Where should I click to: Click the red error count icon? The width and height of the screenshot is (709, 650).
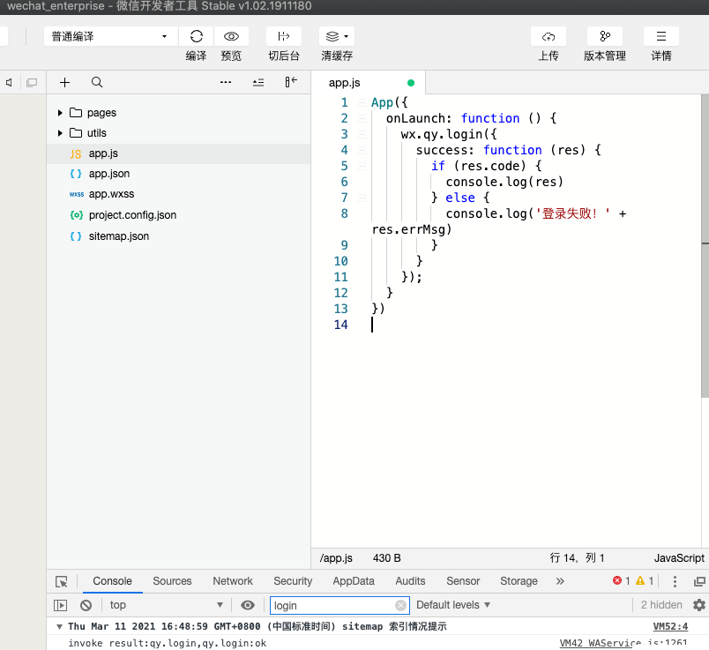pyautogui.click(x=617, y=580)
